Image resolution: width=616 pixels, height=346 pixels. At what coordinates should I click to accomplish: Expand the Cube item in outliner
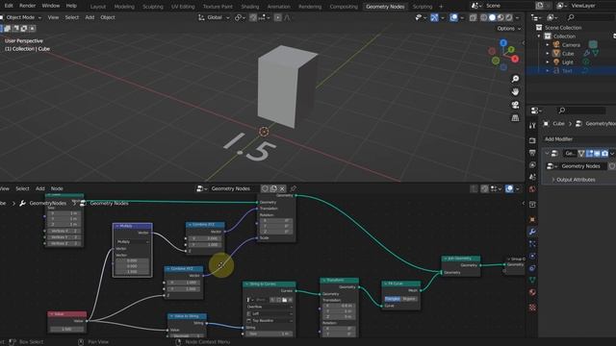pyautogui.click(x=548, y=54)
